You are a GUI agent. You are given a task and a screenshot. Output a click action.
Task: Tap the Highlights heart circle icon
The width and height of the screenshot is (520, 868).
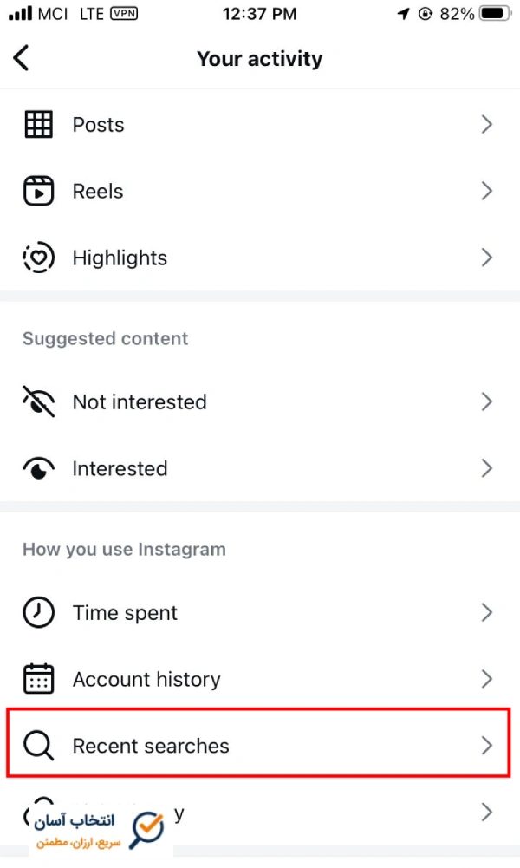[x=39, y=258]
